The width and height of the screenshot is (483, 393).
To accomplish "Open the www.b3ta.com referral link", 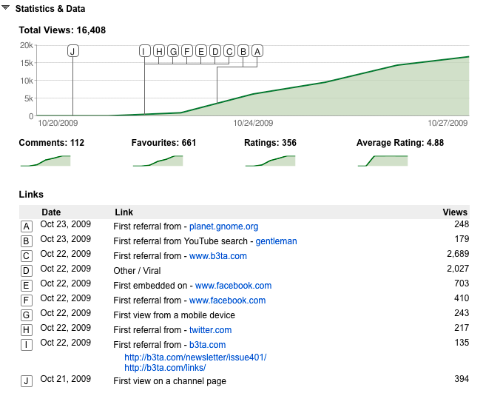I will [218, 256].
